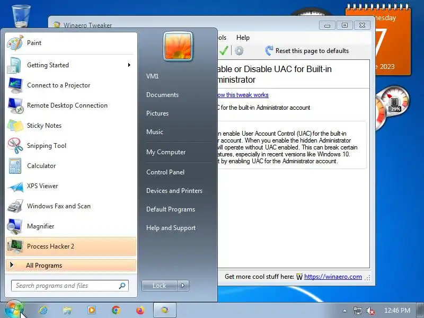The width and height of the screenshot is (424, 318).
Task: Open Help and Support
Action: pyautogui.click(x=171, y=228)
